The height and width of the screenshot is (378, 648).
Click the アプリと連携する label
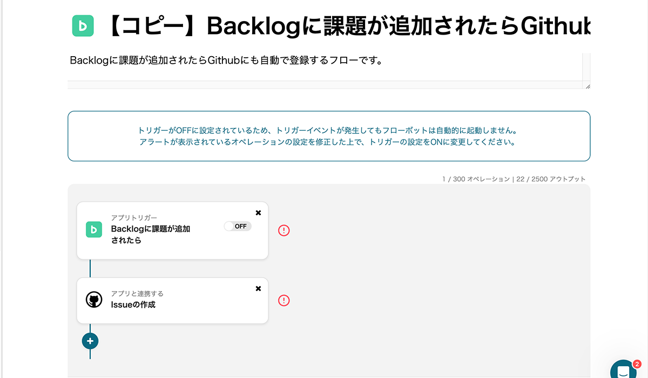coord(137,294)
